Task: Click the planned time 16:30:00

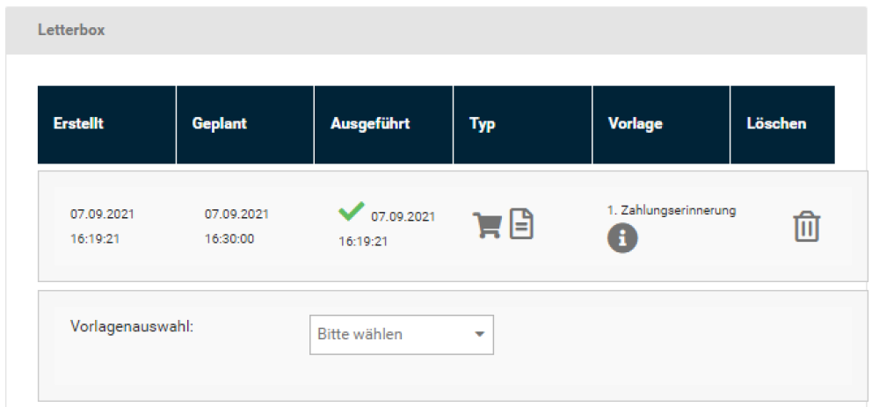Action: tap(229, 239)
